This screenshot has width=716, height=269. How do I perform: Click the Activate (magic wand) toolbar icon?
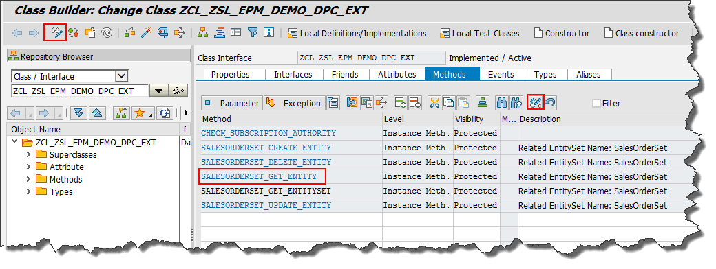pos(146,33)
